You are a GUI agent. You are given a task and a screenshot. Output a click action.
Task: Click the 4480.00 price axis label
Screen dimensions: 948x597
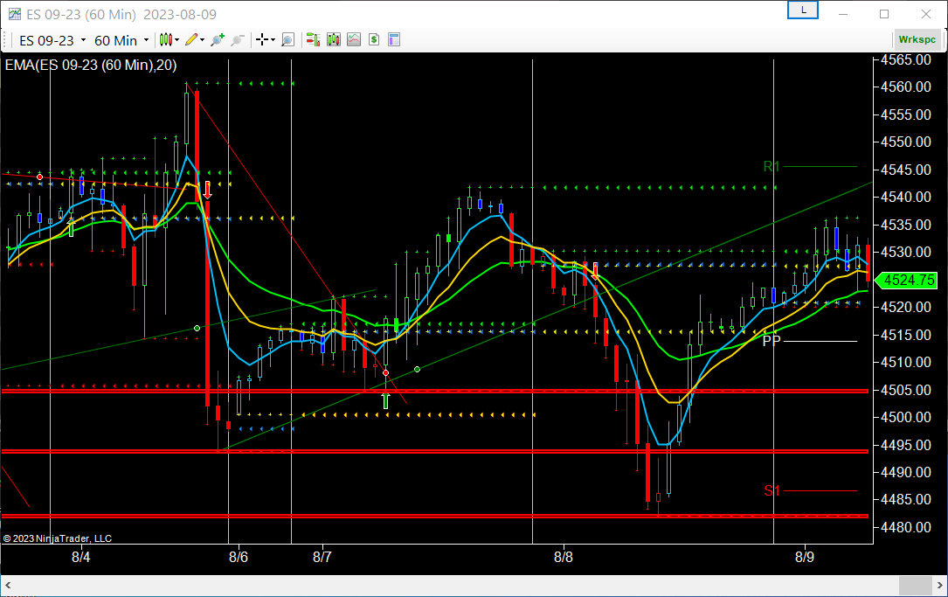point(906,527)
